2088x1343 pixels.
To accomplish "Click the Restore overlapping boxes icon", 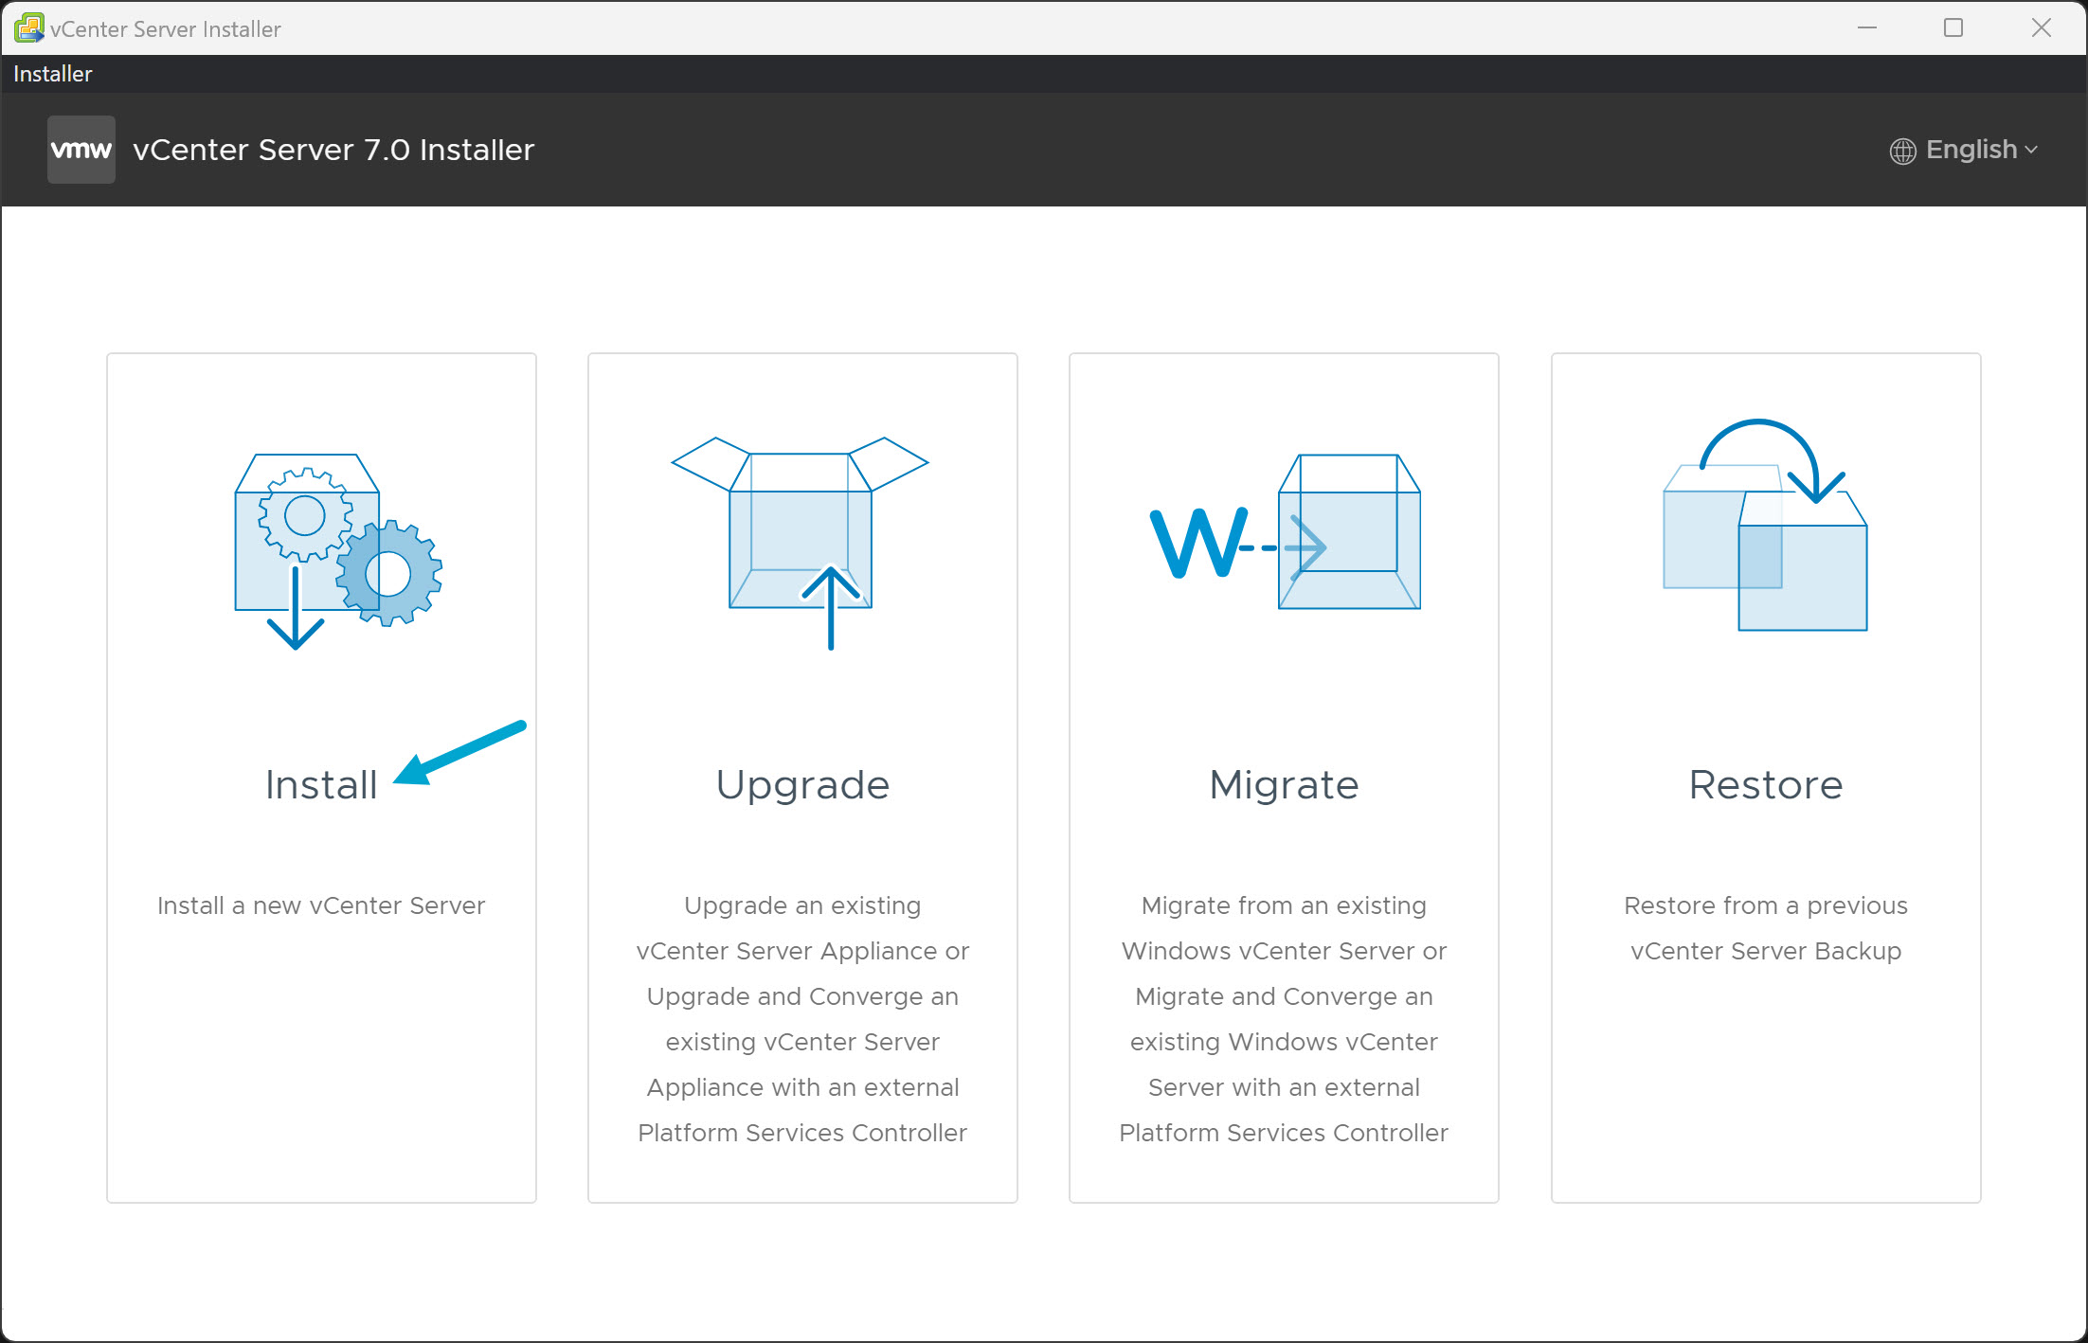I will point(1765,530).
